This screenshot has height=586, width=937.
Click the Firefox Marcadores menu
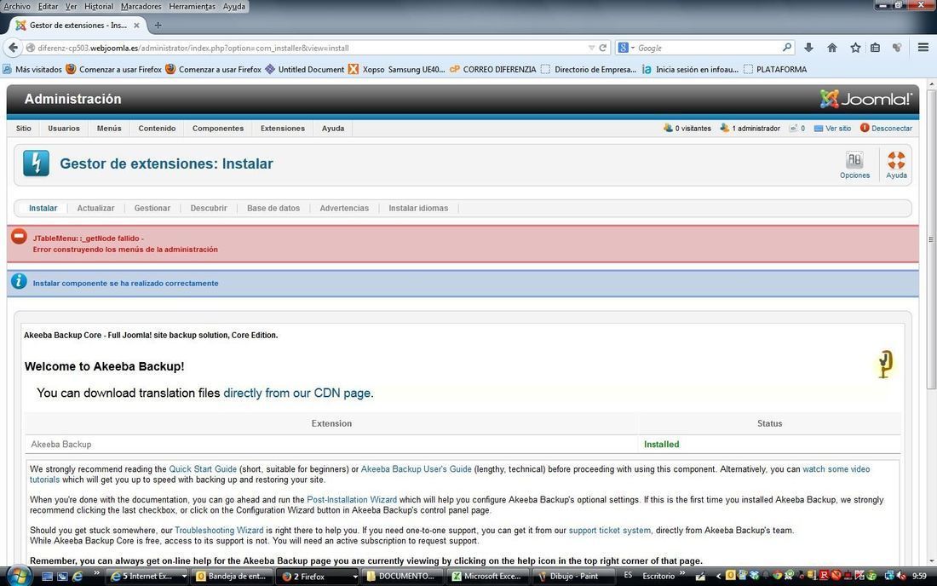click(141, 6)
